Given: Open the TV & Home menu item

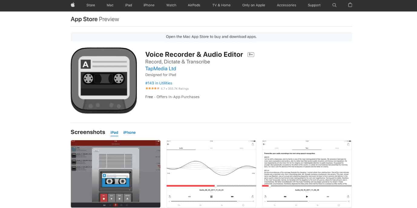Looking at the screenshot, I should 221,5.
